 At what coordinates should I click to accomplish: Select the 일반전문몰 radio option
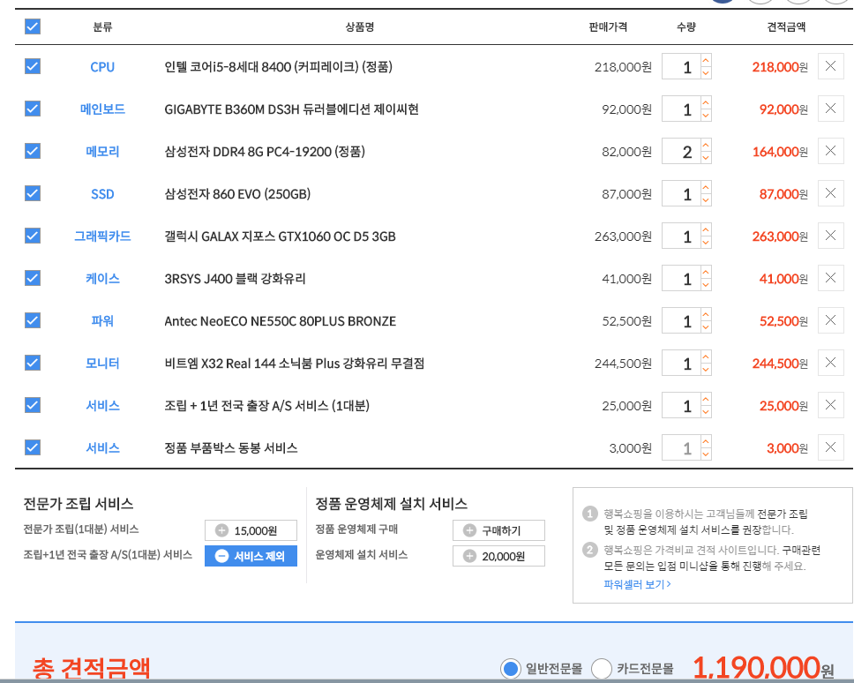pyautogui.click(x=510, y=669)
